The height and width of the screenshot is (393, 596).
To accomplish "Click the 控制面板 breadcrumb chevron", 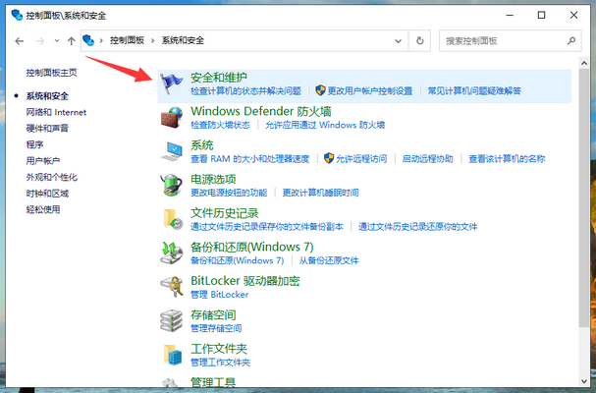I will 150,41.
